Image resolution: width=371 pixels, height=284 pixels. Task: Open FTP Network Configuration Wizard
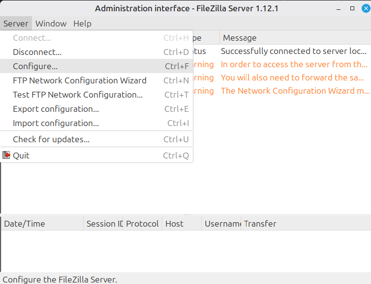79,80
